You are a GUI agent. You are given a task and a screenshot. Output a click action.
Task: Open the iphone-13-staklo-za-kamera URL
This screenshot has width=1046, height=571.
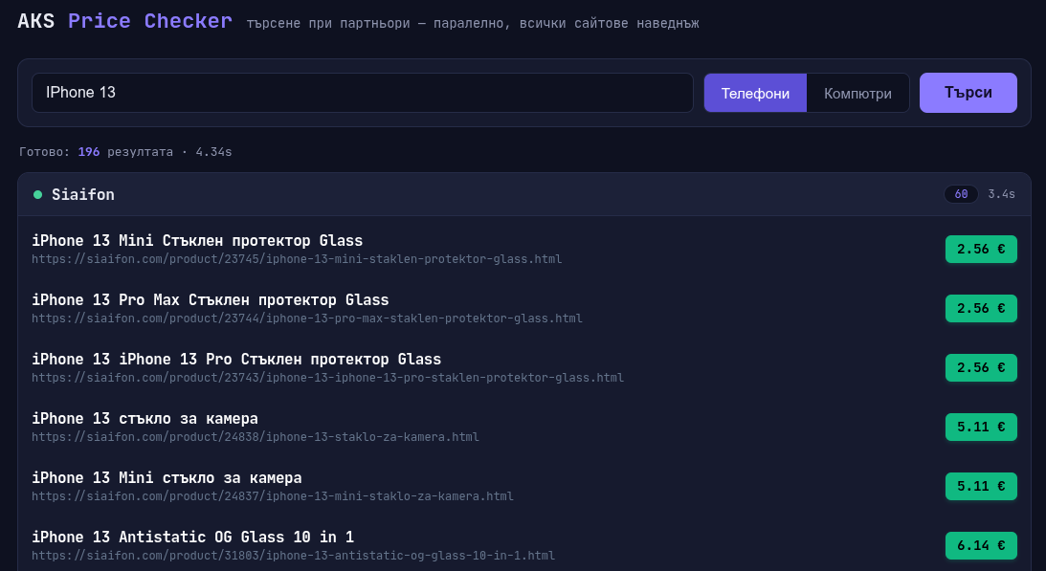click(256, 437)
